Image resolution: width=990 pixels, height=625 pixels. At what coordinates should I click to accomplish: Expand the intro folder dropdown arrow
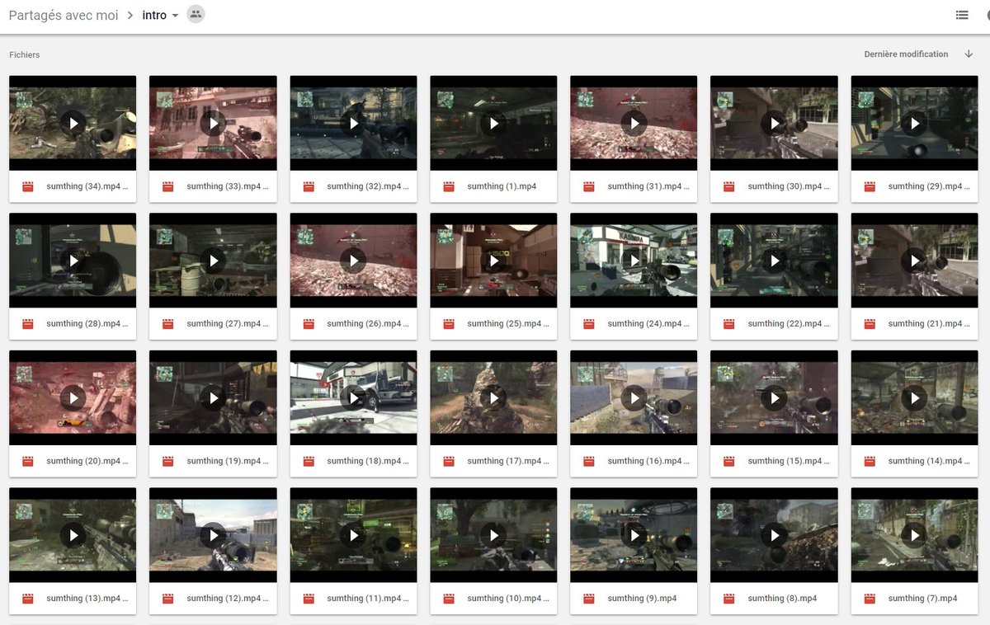click(x=175, y=16)
